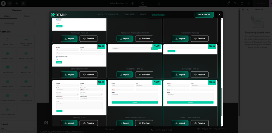The image size is (272, 133).
Task: Collapse the Layout widget section
Action: click(x=4, y=124)
